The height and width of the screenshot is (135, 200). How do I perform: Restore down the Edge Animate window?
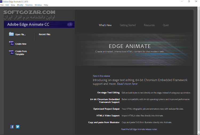[x=189, y=2]
